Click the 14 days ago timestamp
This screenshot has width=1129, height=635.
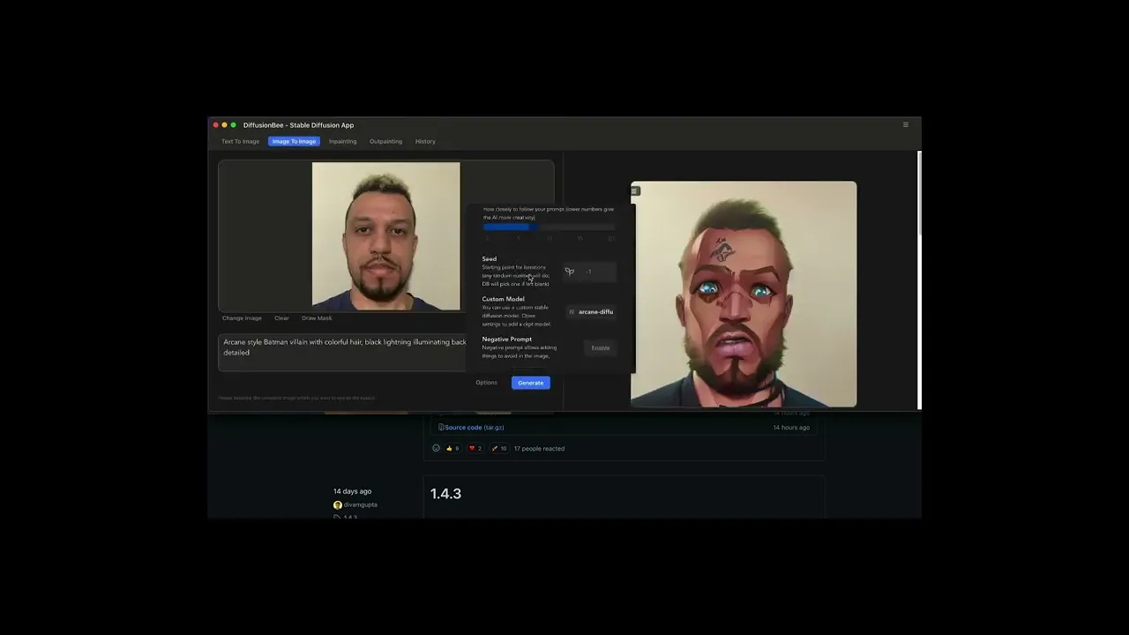(352, 491)
